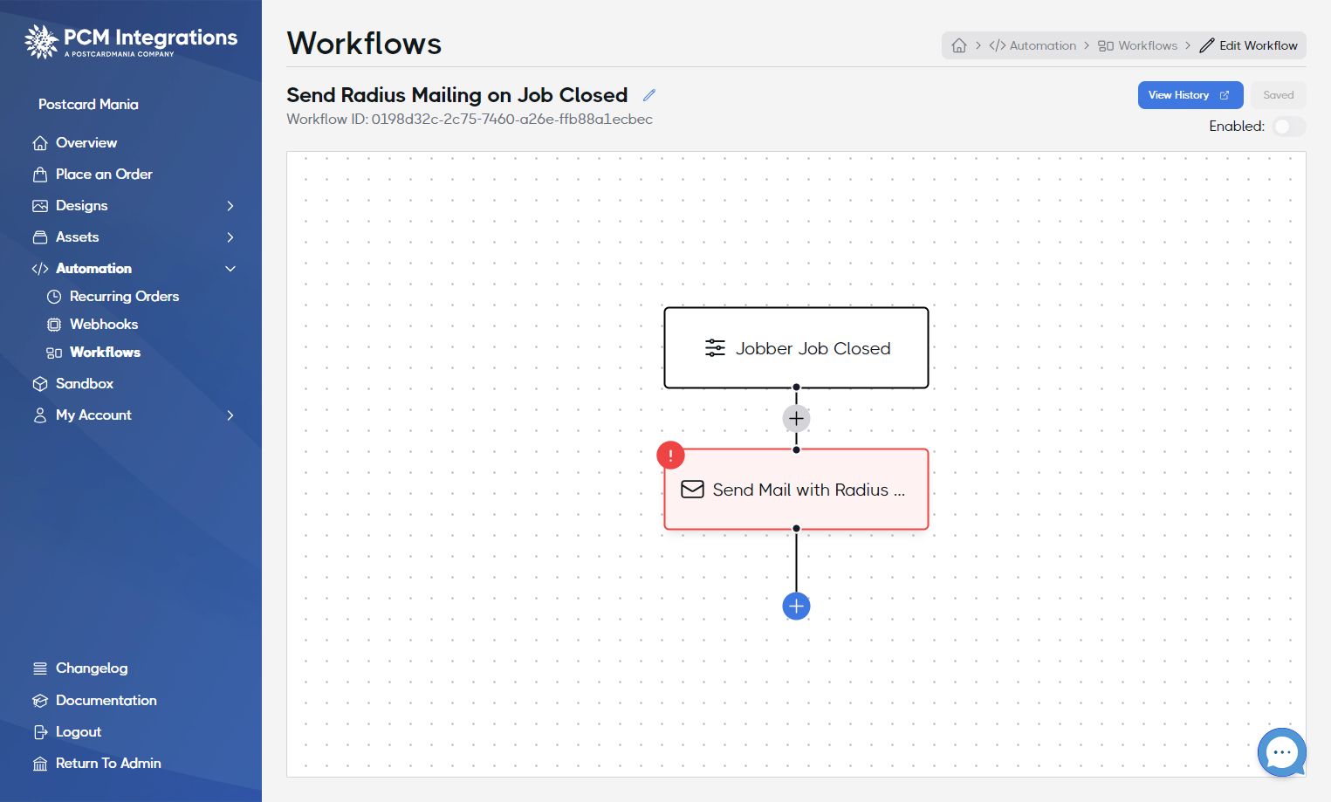Open the chat support bubble
Viewport: 1331px width, 802px height.
[1281, 752]
